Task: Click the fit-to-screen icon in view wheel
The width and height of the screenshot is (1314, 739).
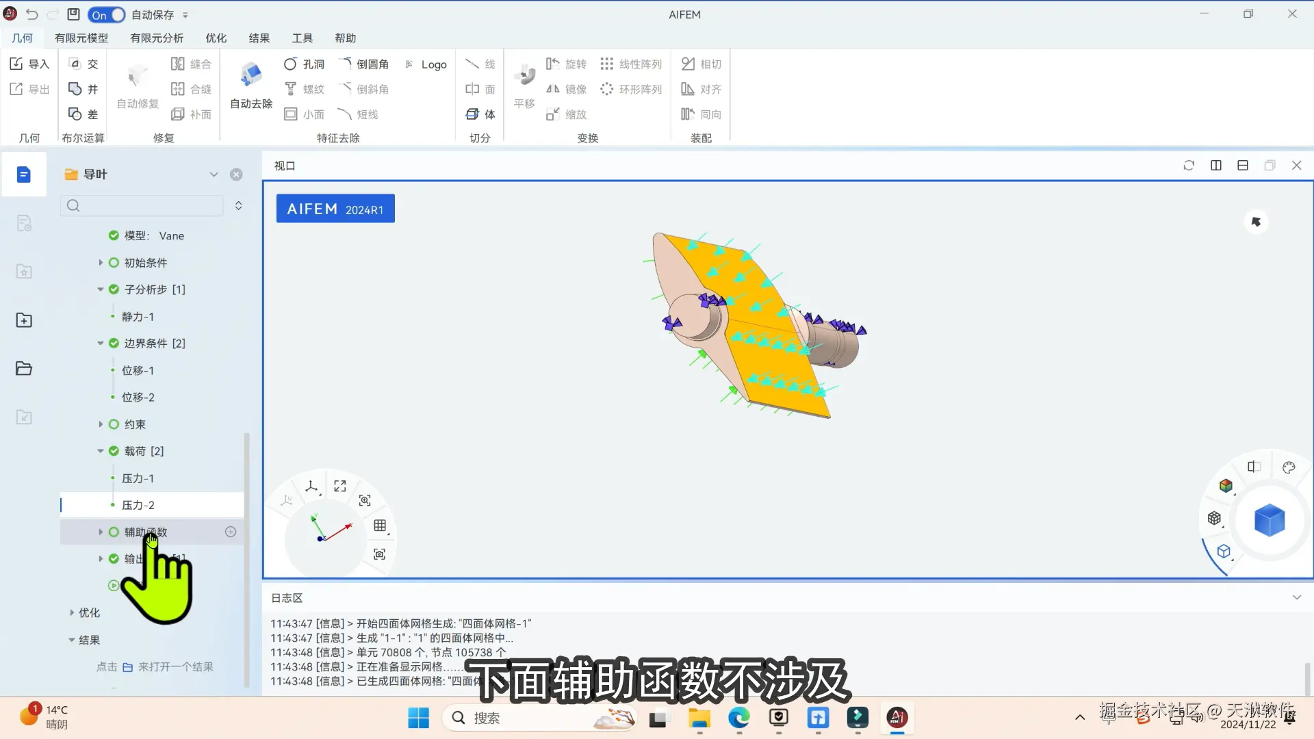Action: tap(339, 486)
